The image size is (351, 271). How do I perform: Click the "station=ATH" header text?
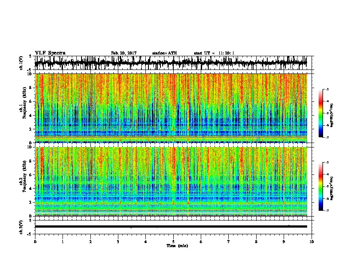click(164, 53)
